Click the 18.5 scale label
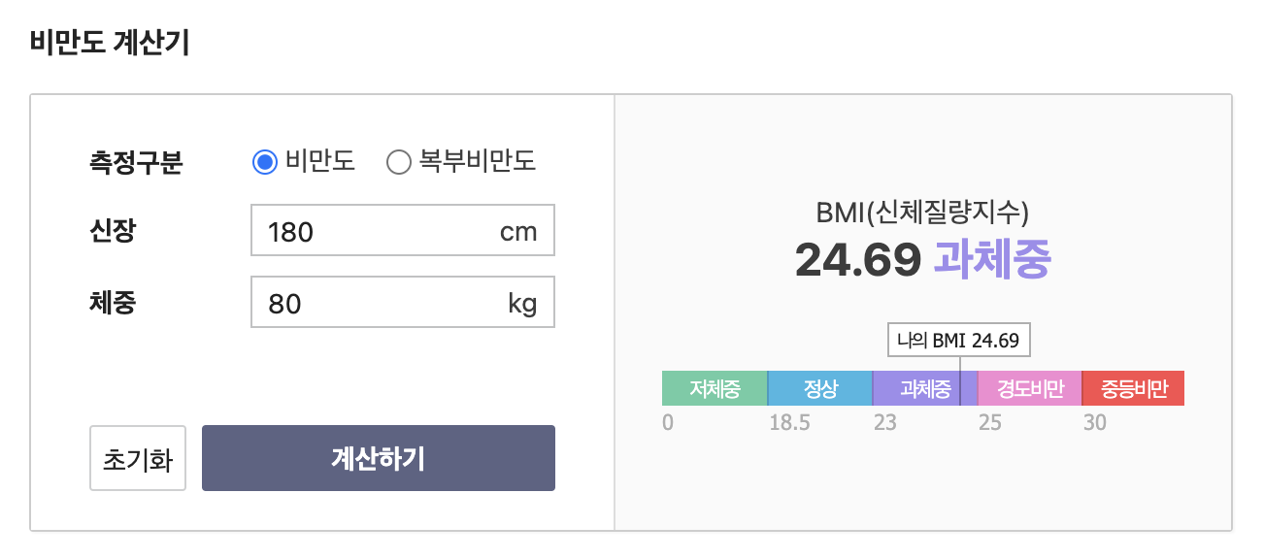Viewport: 1264px width, 559px height. pyautogui.click(x=788, y=422)
